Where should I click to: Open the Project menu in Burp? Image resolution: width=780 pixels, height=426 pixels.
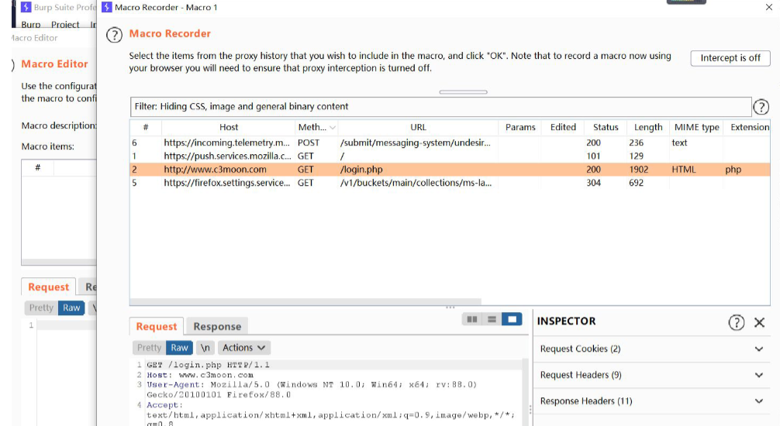point(65,25)
